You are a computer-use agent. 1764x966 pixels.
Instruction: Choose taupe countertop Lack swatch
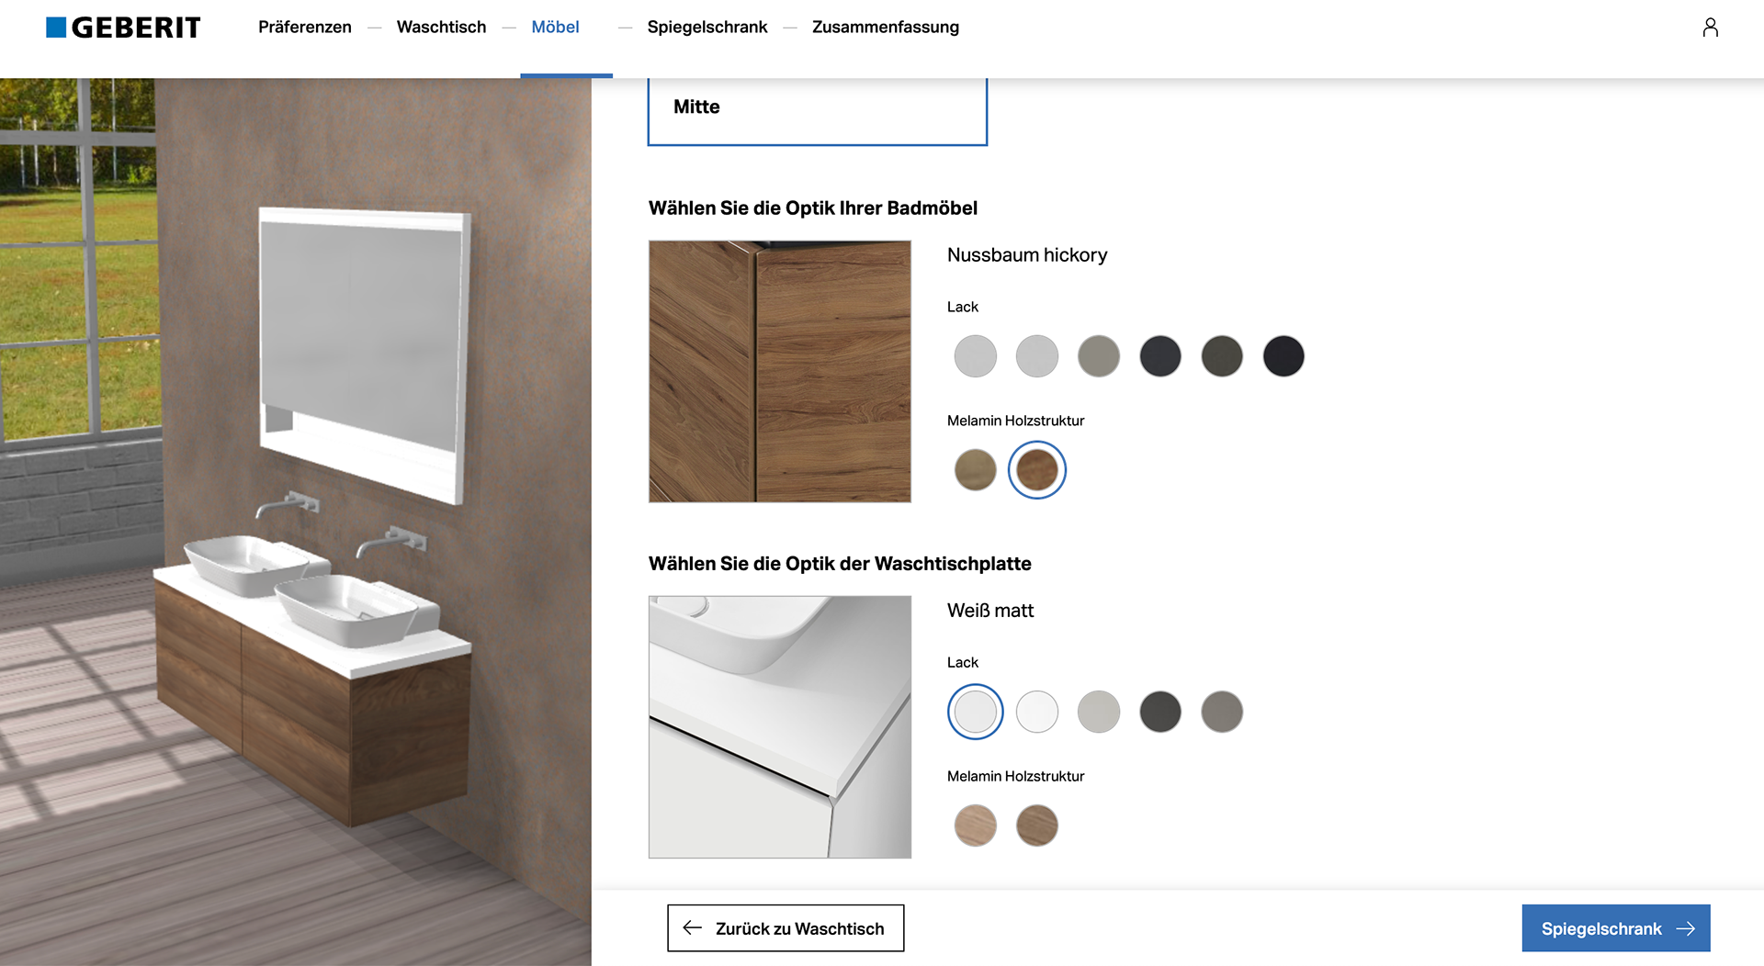tap(1221, 712)
